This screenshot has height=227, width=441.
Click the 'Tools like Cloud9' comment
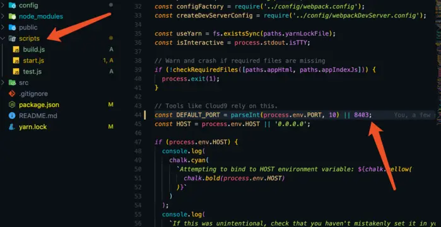(216, 106)
